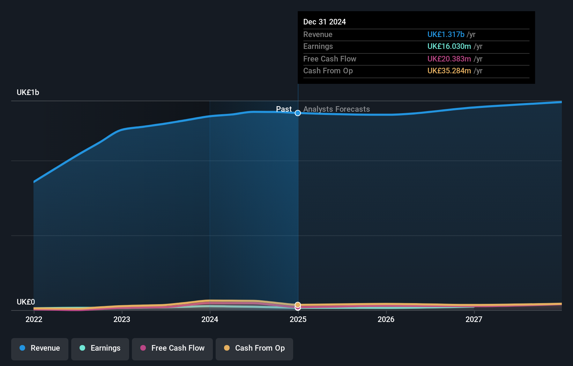Toggle the Revenue series legend button

click(40, 349)
